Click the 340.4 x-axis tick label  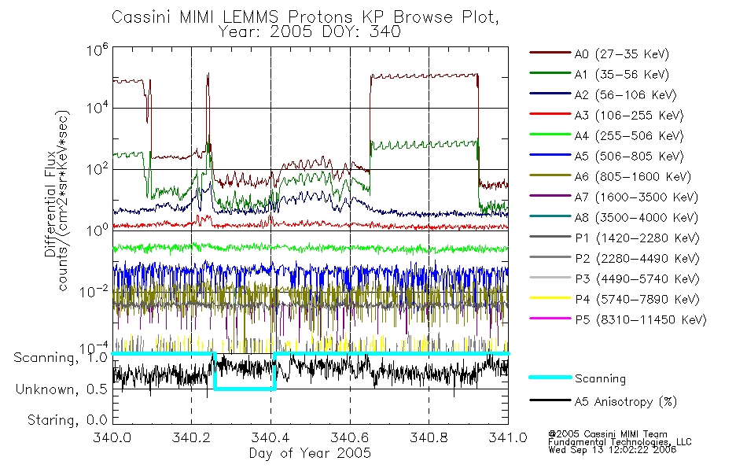pyautogui.click(x=270, y=437)
